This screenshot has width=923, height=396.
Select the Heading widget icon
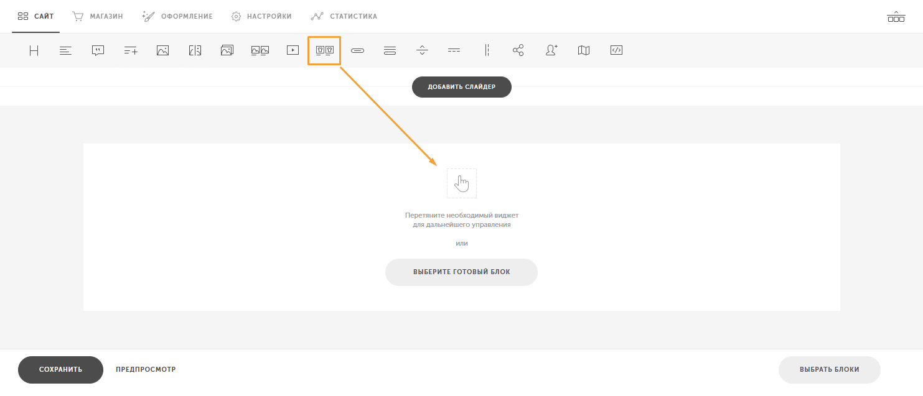(34, 51)
